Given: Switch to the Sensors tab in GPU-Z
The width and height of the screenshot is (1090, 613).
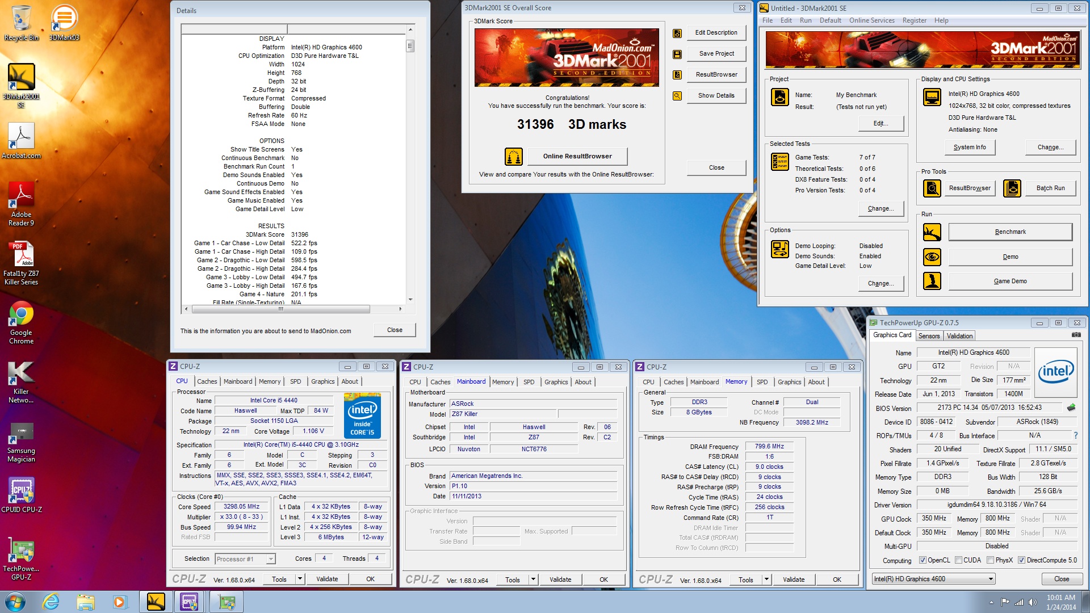Looking at the screenshot, I should tap(929, 336).
